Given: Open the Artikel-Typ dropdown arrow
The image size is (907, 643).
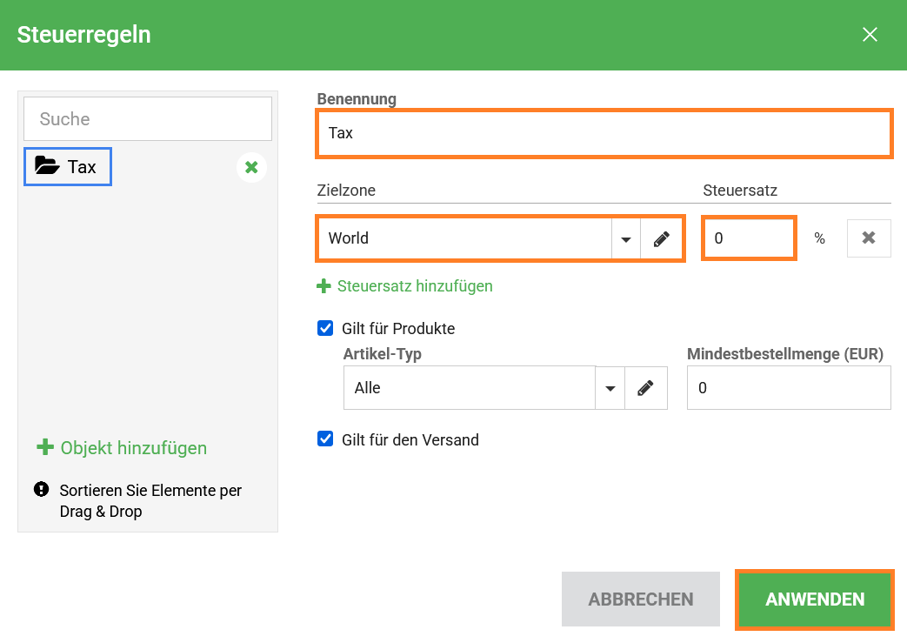Looking at the screenshot, I should (x=610, y=388).
